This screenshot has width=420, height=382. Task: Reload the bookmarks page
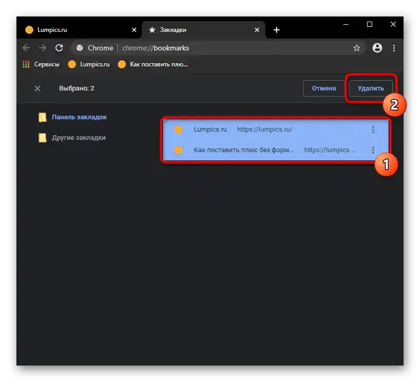click(x=59, y=48)
